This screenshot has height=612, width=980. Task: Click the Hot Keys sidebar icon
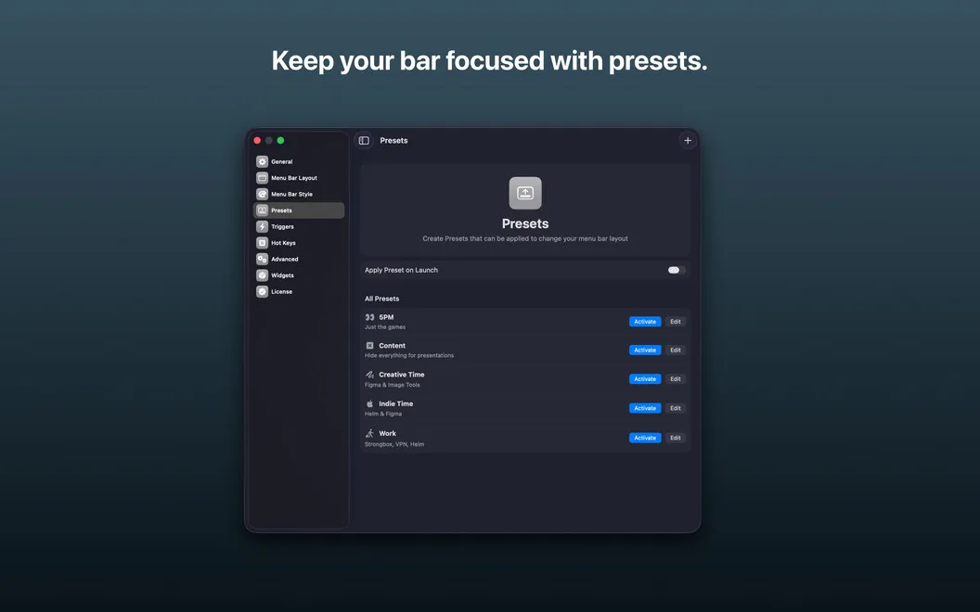[x=263, y=243]
